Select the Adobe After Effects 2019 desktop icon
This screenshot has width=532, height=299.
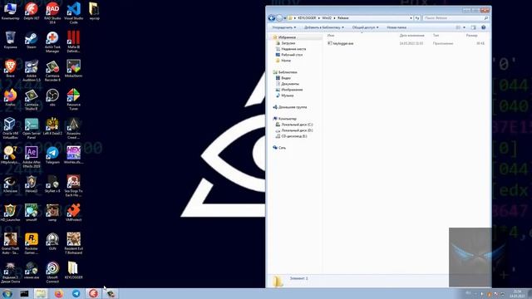coord(32,157)
